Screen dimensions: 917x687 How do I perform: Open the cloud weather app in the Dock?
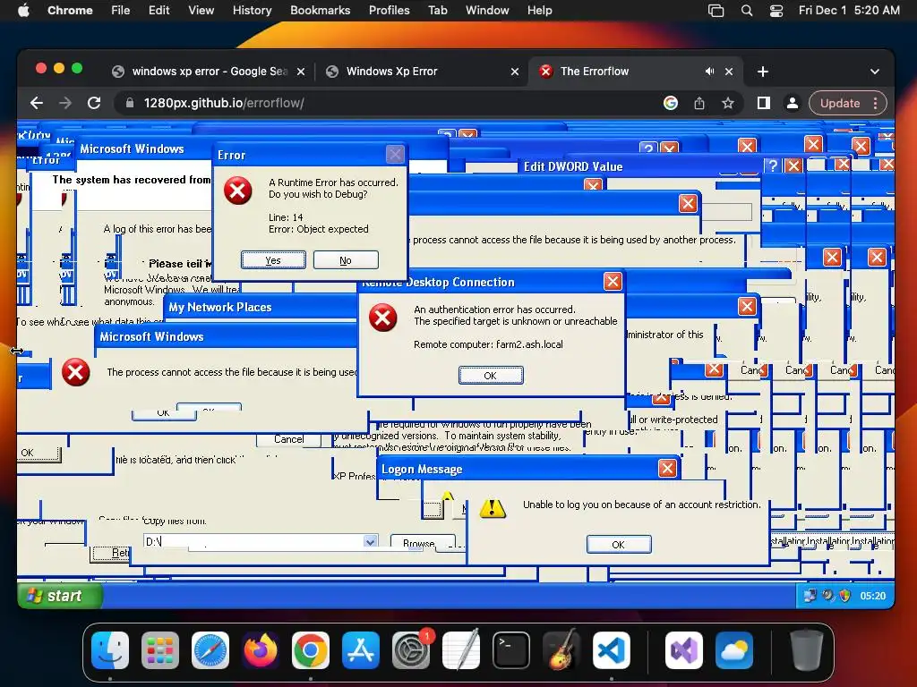click(734, 650)
